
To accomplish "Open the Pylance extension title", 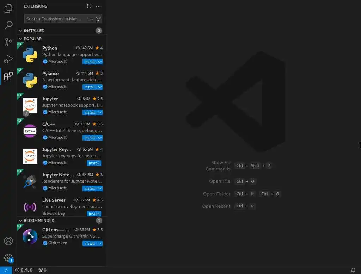I will point(50,73).
